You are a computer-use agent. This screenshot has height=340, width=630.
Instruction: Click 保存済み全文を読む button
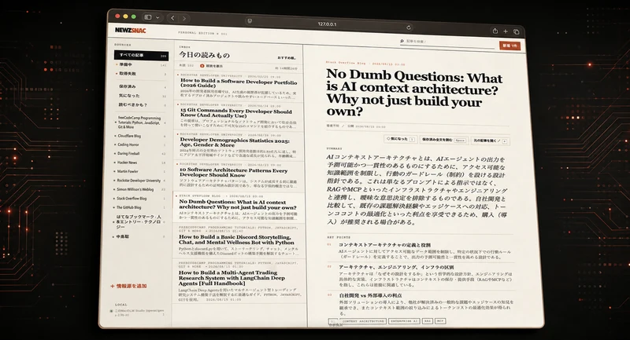(x=443, y=141)
